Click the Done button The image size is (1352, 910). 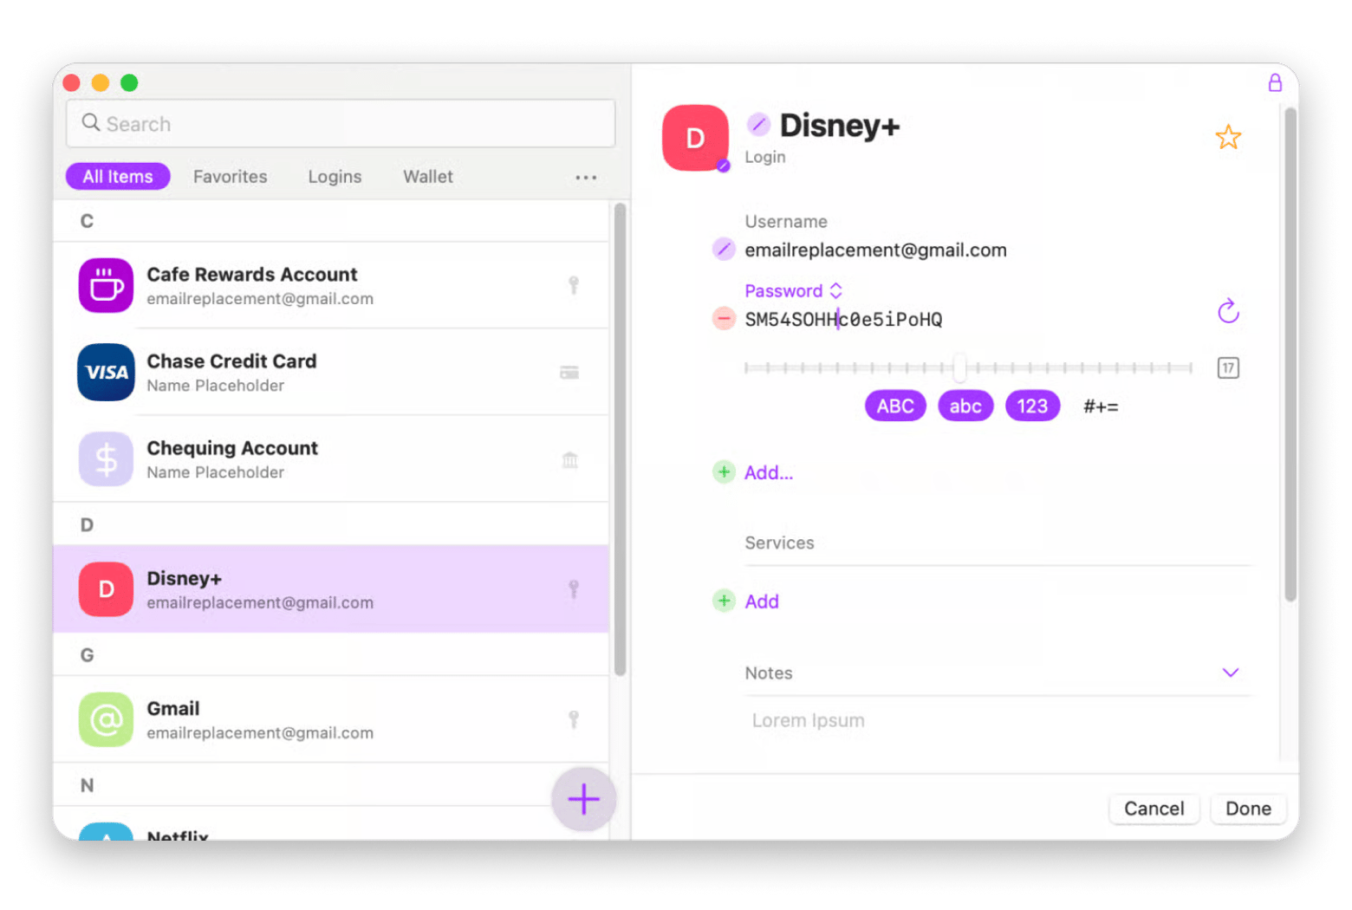coord(1248,809)
